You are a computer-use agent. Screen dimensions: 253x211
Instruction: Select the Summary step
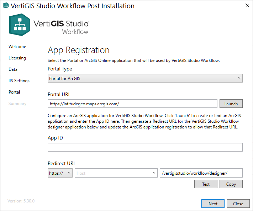pyautogui.click(x=17, y=104)
